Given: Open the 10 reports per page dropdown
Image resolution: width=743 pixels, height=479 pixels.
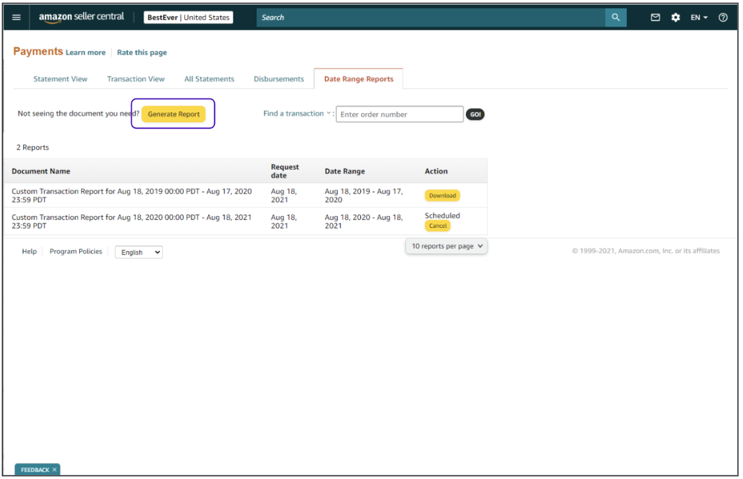Looking at the screenshot, I should tap(447, 246).
